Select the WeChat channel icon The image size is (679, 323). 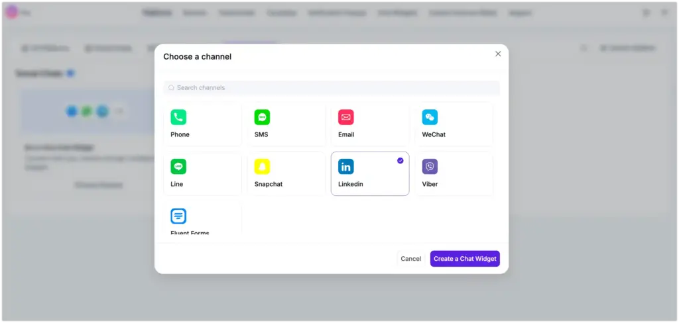[x=430, y=117]
